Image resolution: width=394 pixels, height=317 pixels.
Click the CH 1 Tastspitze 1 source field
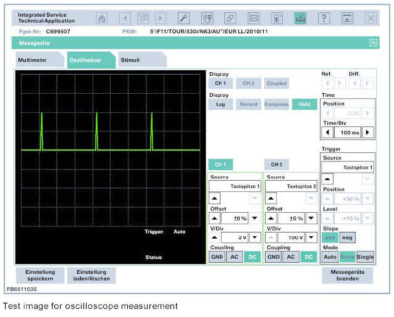click(x=235, y=185)
